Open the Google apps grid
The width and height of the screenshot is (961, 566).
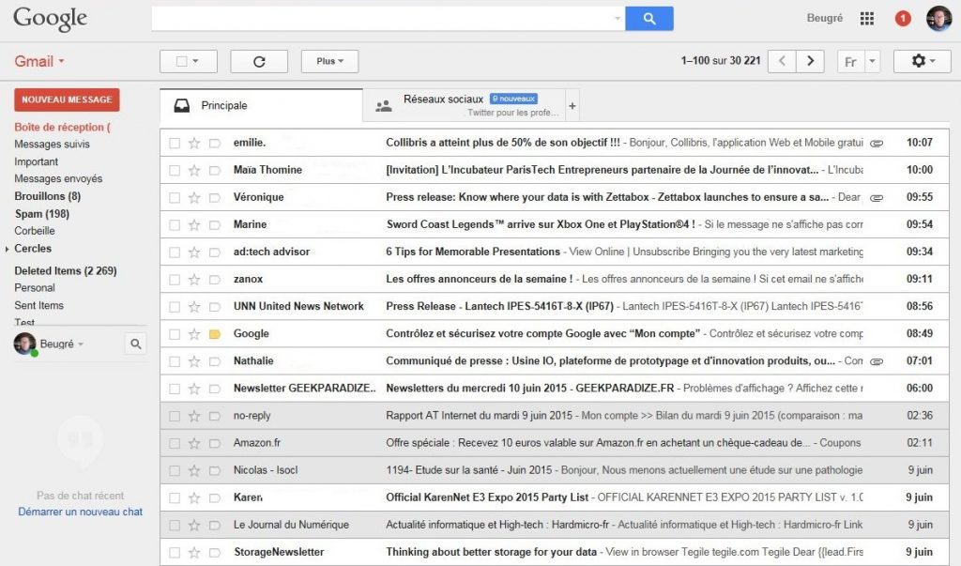tap(866, 19)
